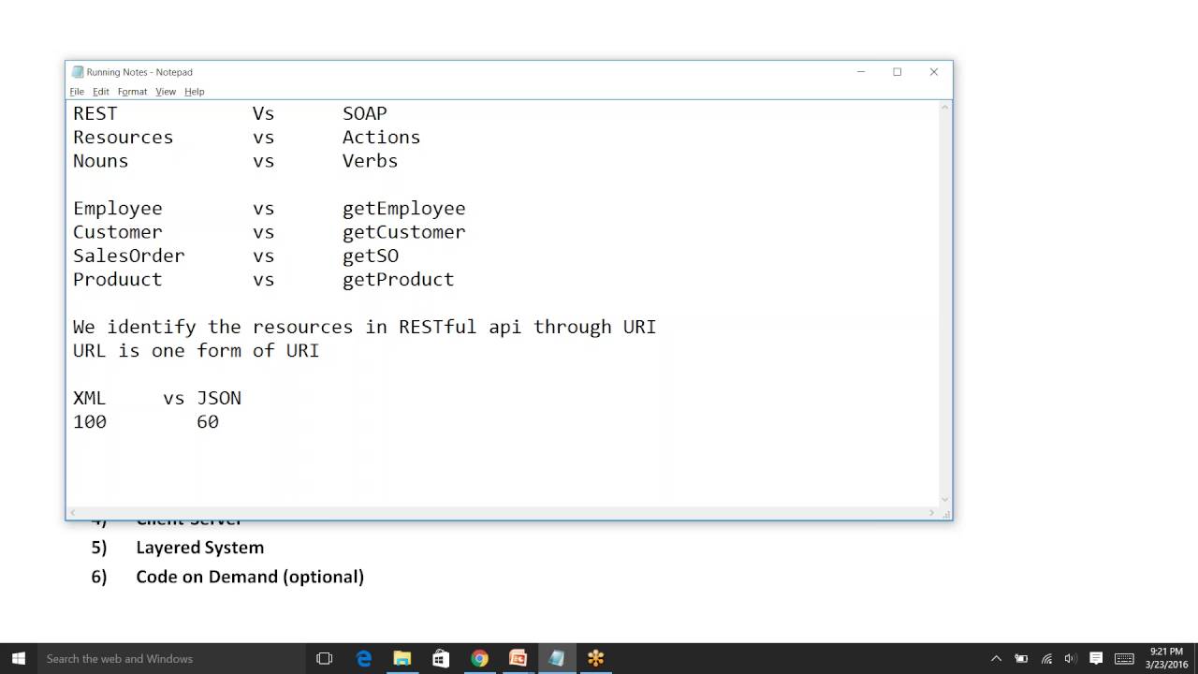Click the word getEmployee in the notes

pyautogui.click(x=403, y=209)
